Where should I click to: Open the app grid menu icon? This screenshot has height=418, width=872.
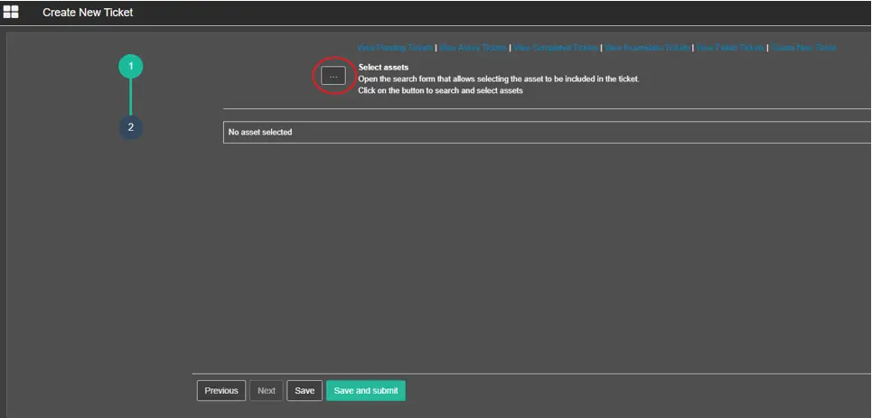click(11, 12)
